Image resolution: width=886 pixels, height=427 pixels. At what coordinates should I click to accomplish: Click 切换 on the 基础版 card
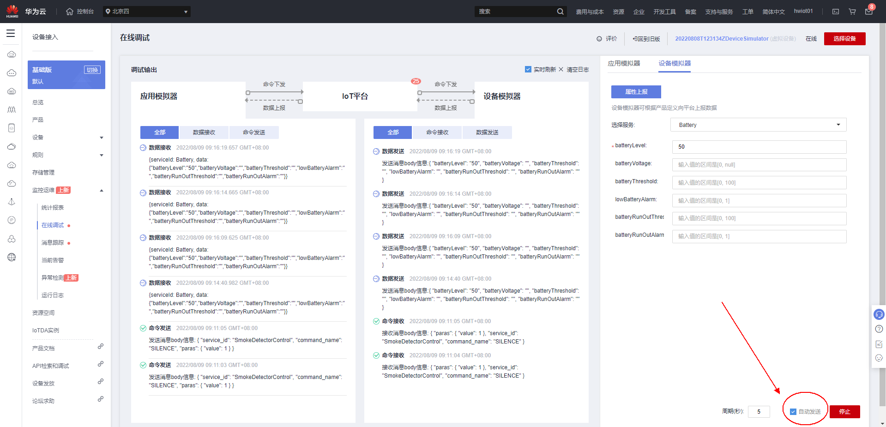click(92, 70)
